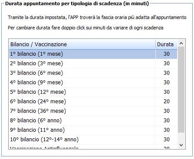This screenshot has height=159, width=194.
Task: Select the partially visible Vaccinazione Antinfluenzale row
Action: coord(93,146)
